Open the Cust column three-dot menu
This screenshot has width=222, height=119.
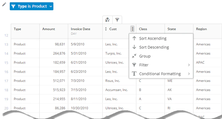(132, 29)
